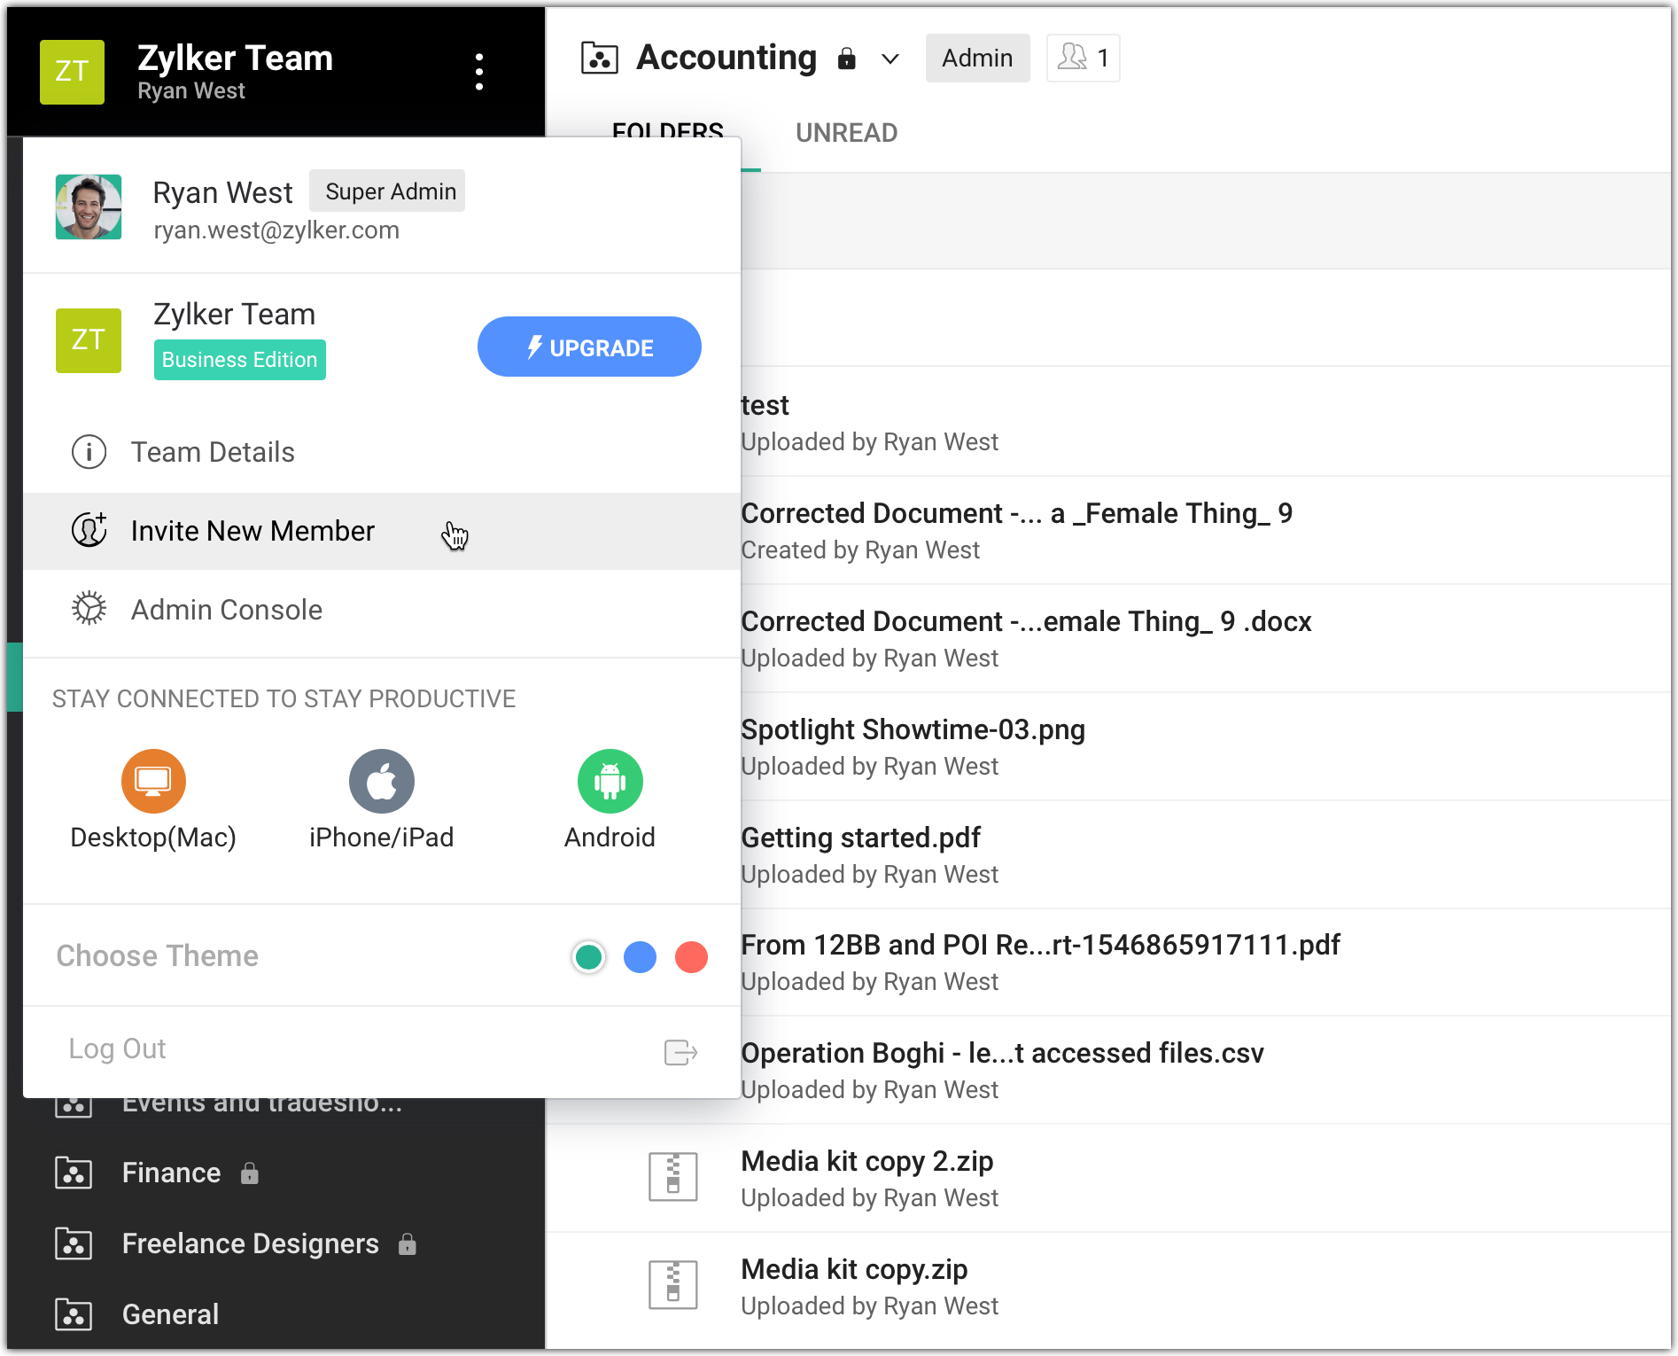
Task: Click the ZT avatar beside Zylker Team
Action: point(89,340)
